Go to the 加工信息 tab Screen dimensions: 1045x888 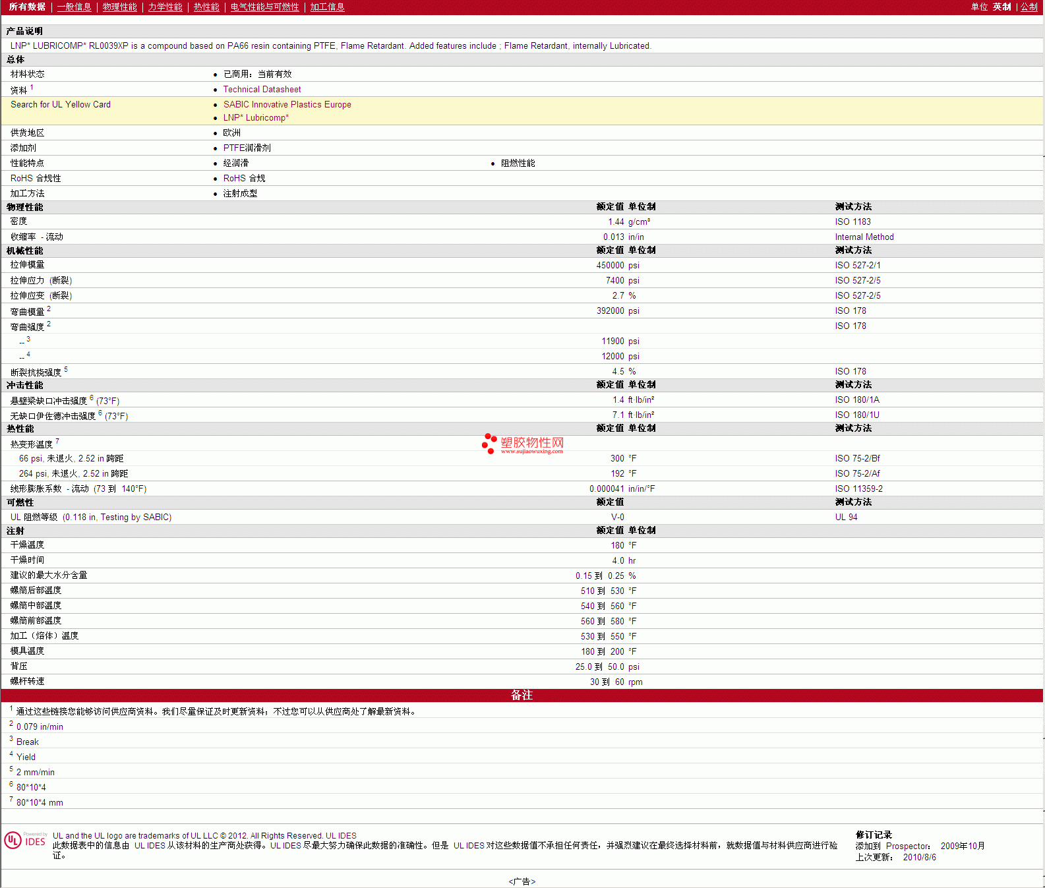pyautogui.click(x=327, y=7)
